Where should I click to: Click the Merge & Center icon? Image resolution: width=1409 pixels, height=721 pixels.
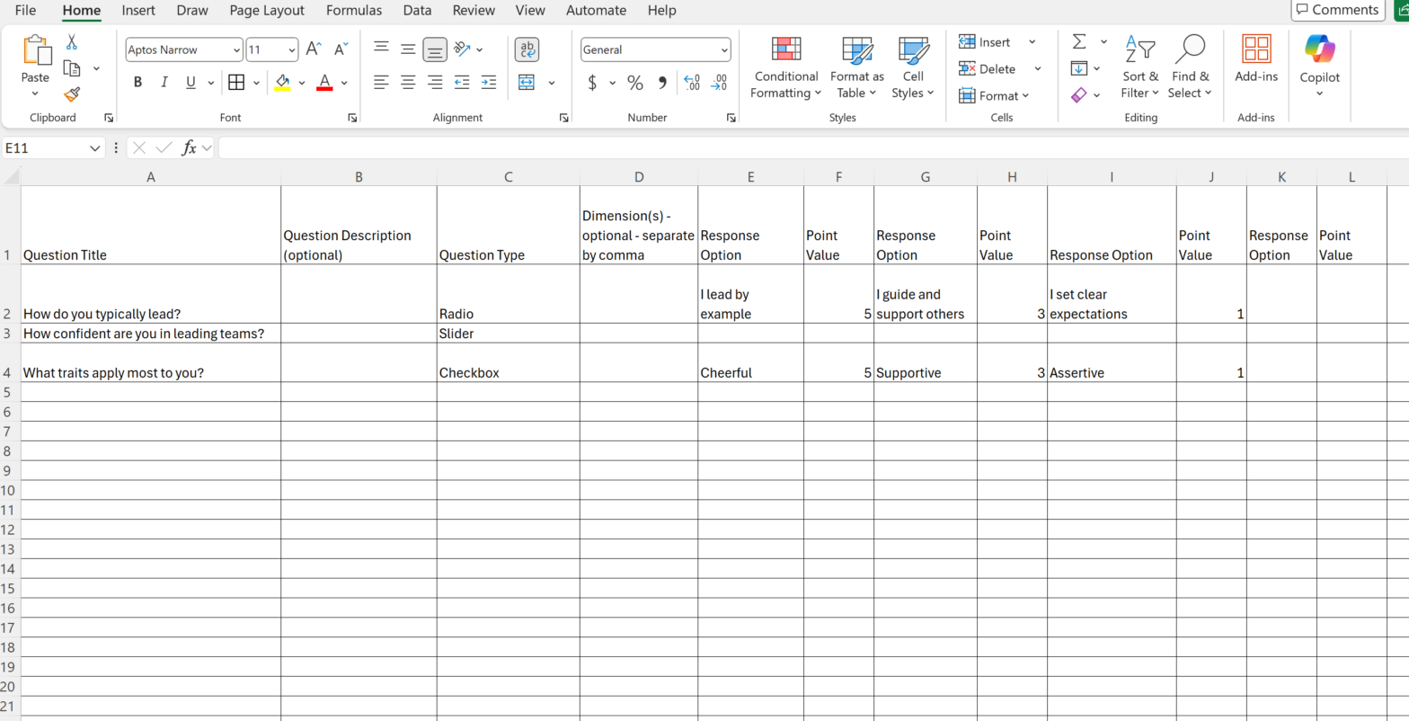click(527, 83)
